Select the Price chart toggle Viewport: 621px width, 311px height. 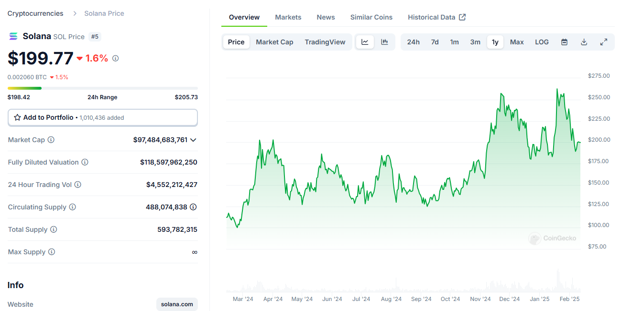[236, 42]
